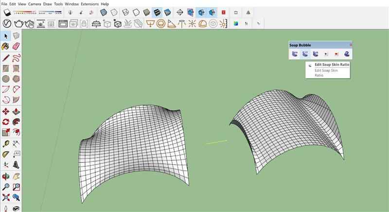
Task: Open the Window menu
Action: [71, 4]
